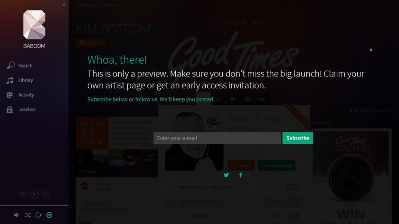Viewport: 399px width, 224px height.
Task: Collapse sidebar with the green chevron
Action: pos(64,5)
